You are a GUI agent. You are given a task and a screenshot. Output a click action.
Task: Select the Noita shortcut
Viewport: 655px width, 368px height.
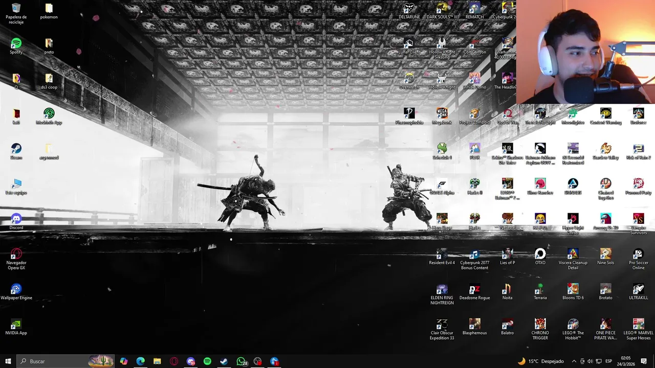coord(507,292)
